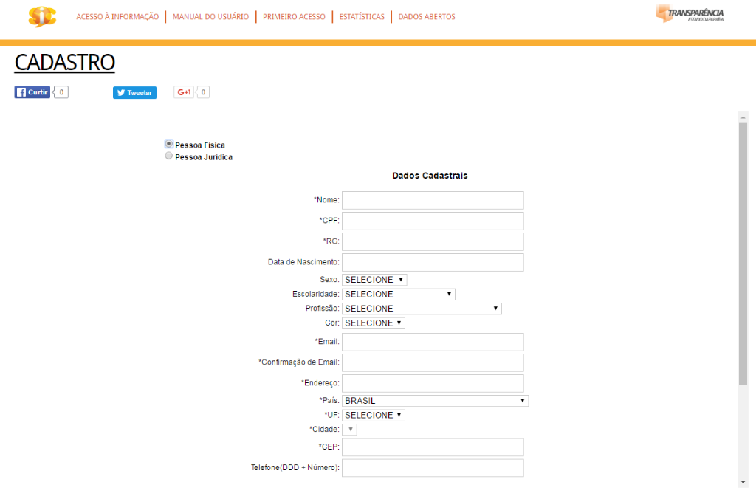The width and height of the screenshot is (756, 499).
Task: Click the SIC logo icon
Action: (42, 17)
